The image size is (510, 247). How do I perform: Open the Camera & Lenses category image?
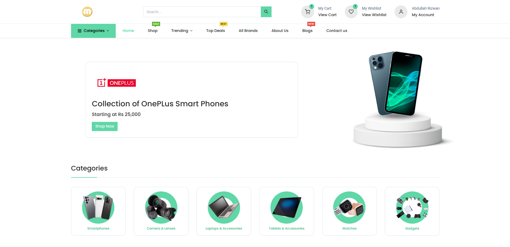(x=161, y=208)
